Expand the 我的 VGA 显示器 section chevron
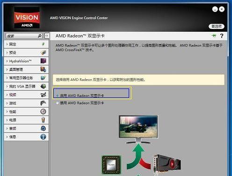The width and height of the screenshot is (232, 176). 7,86
